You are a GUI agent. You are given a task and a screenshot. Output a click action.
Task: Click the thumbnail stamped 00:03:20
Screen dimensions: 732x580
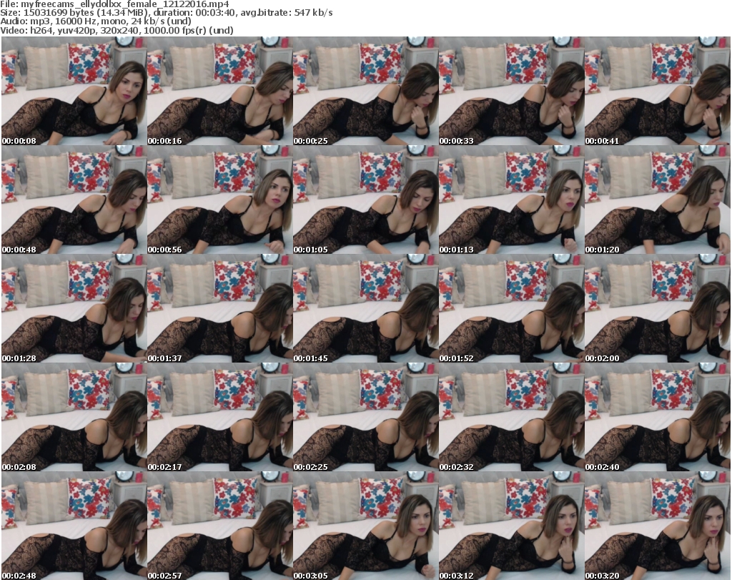[657, 526]
